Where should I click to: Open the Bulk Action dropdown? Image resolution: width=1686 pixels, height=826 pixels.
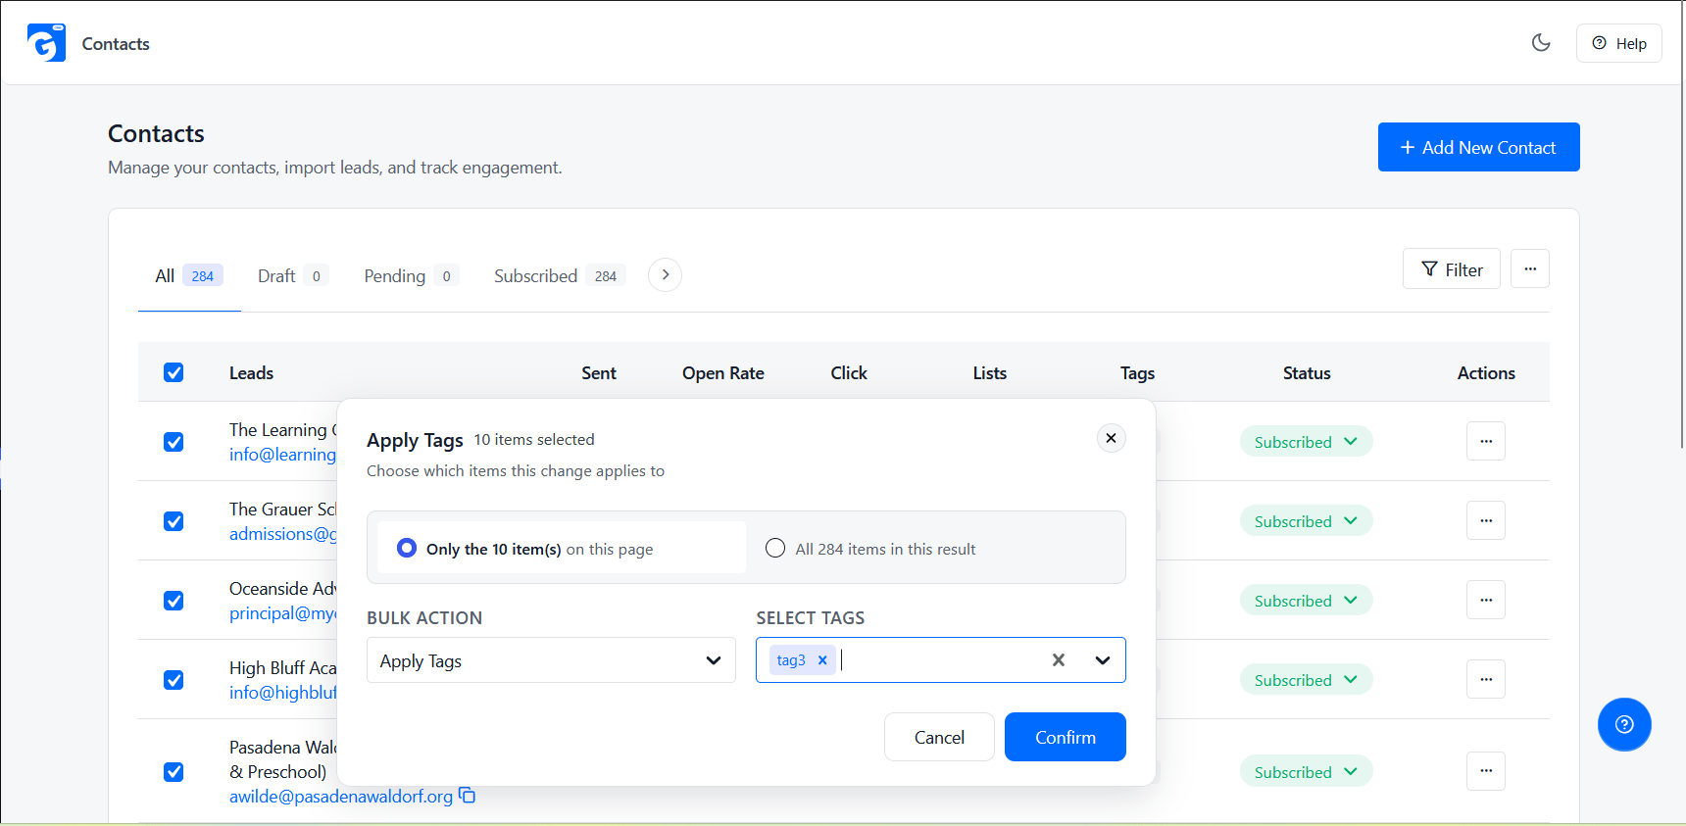click(551, 660)
